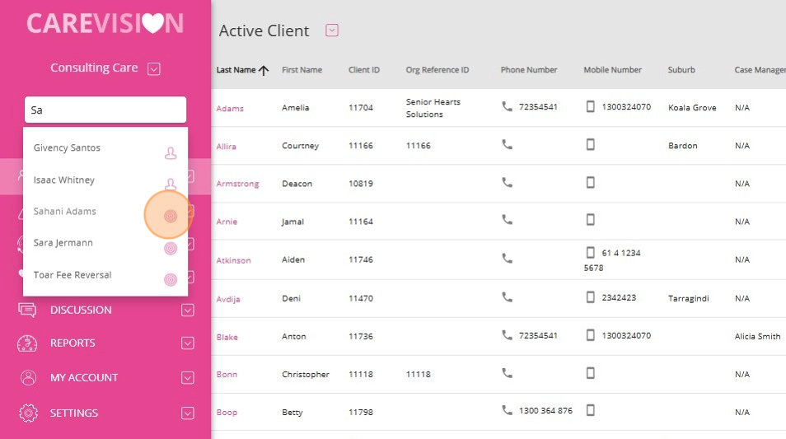Open the Discussion menu
786x439 pixels.
81,311
